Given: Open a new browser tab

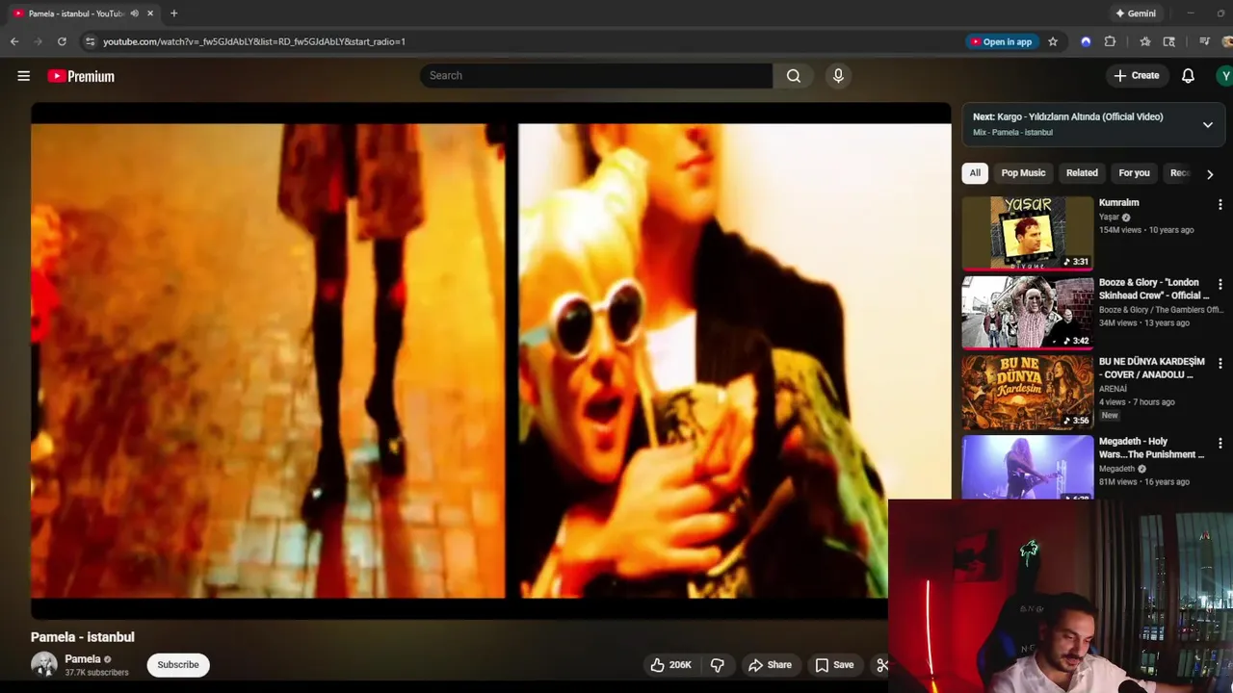Looking at the screenshot, I should point(173,13).
